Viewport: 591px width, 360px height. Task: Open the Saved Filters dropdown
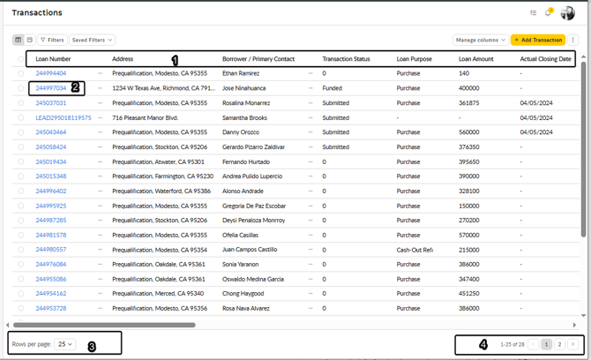click(92, 40)
